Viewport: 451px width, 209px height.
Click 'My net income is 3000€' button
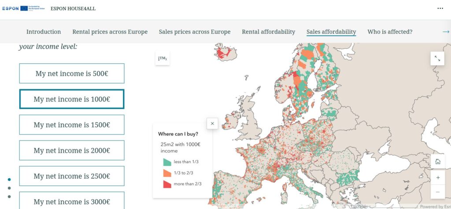[72, 201]
